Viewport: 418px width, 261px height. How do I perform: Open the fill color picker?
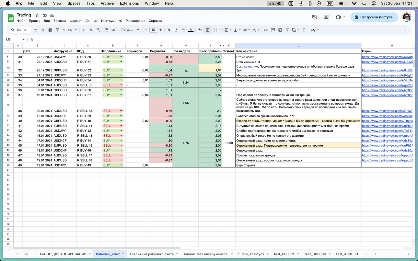coord(200,30)
